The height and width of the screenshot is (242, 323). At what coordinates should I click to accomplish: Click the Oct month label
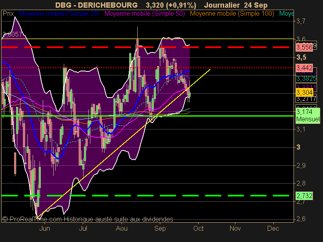click(198, 228)
